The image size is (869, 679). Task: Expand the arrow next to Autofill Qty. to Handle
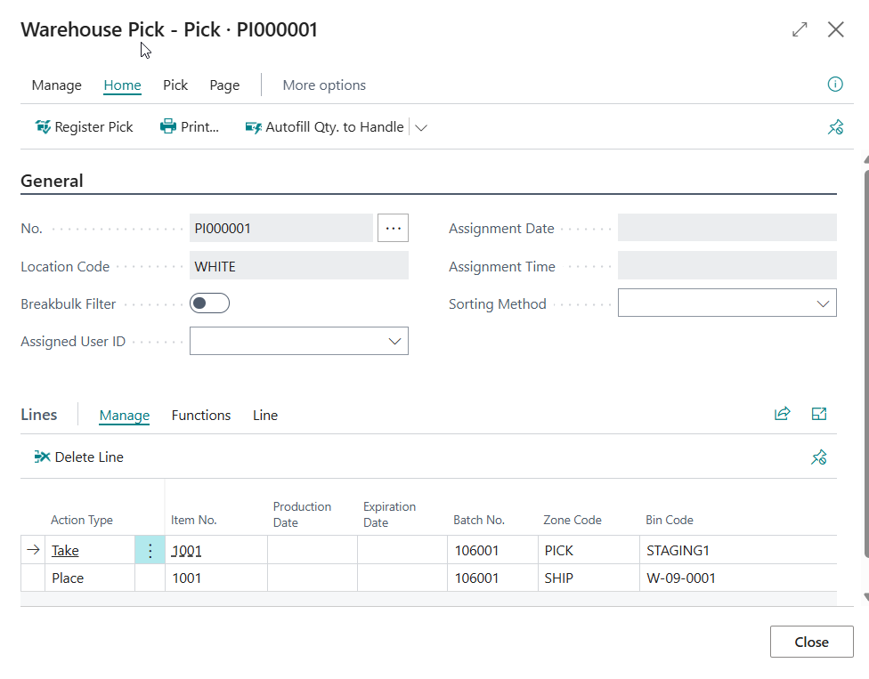[421, 127]
